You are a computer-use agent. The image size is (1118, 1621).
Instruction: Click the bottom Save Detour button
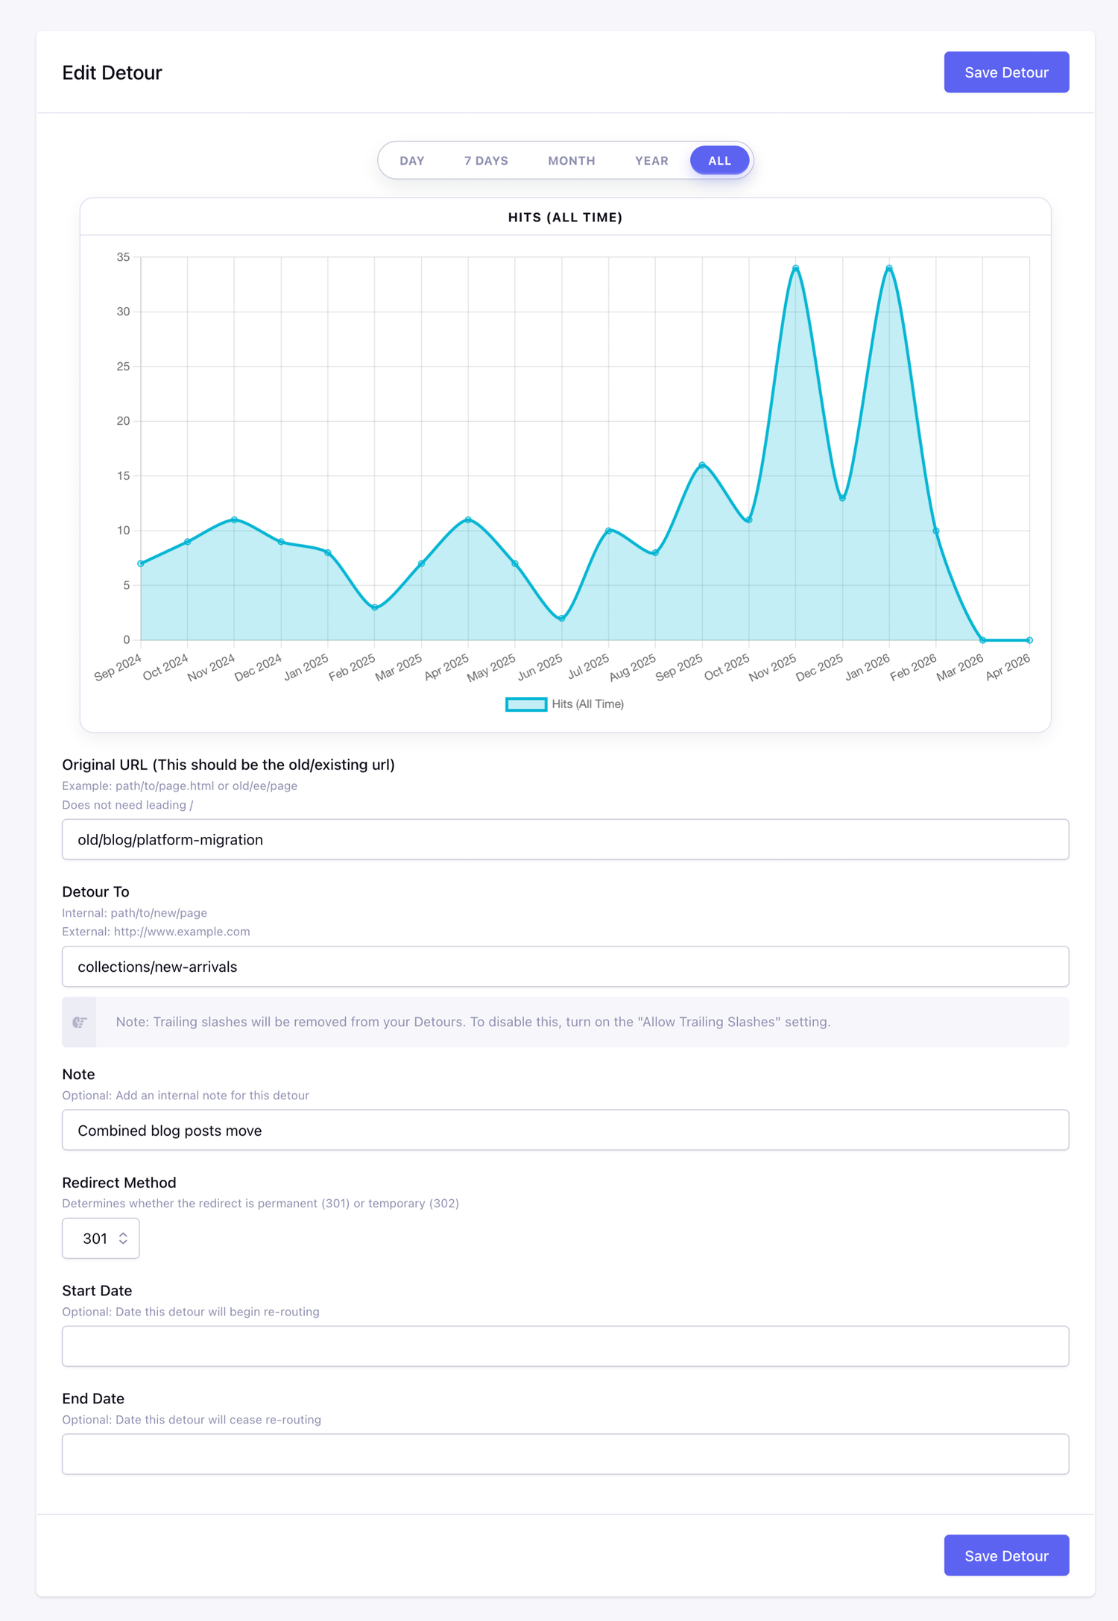(1005, 1555)
